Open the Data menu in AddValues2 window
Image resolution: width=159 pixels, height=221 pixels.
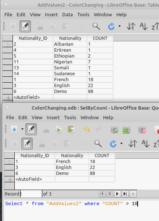[67, 14]
